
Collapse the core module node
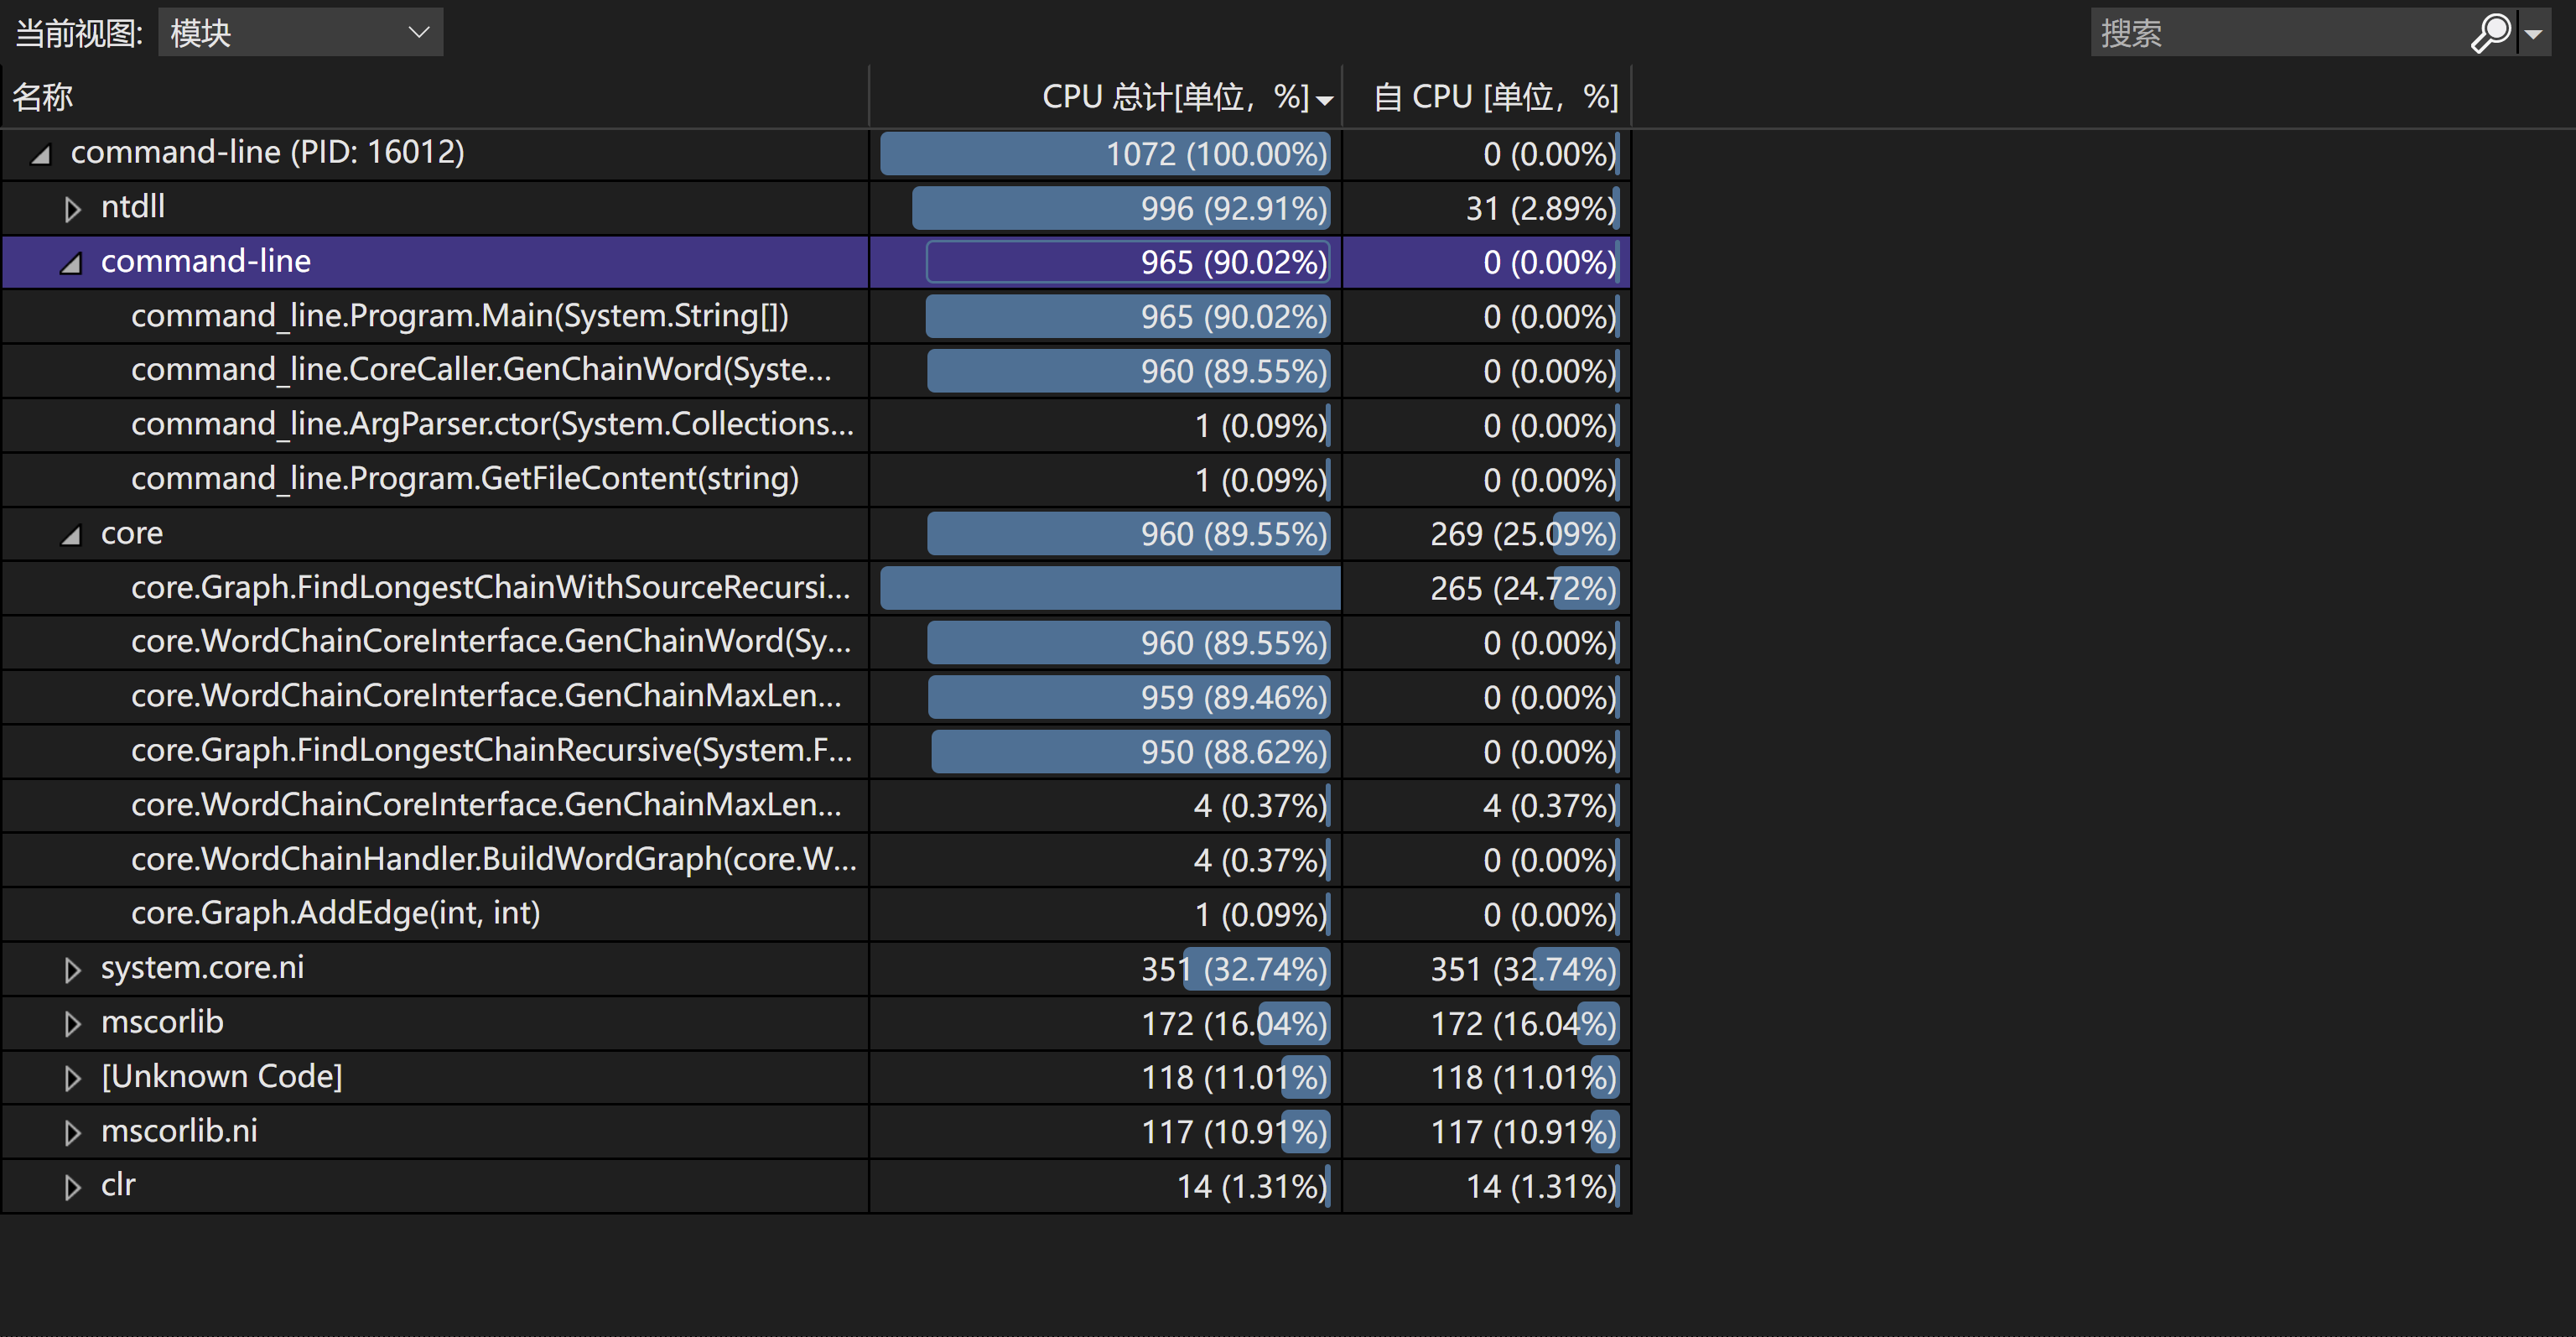click(71, 535)
